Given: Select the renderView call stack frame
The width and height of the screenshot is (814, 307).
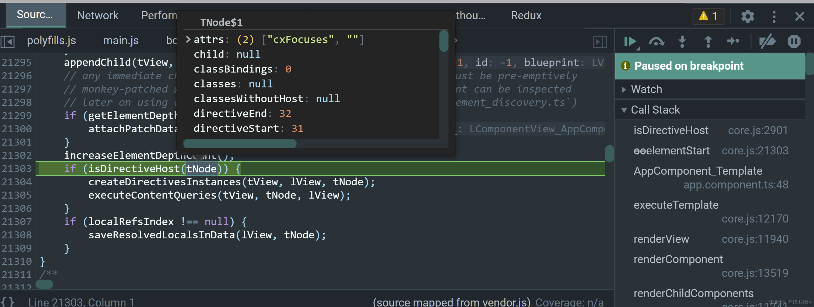Looking at the screenshot, I should [661, 239].
